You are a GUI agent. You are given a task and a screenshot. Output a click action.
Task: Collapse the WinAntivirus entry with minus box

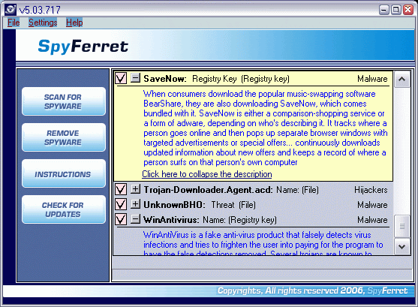coord(135,218)
